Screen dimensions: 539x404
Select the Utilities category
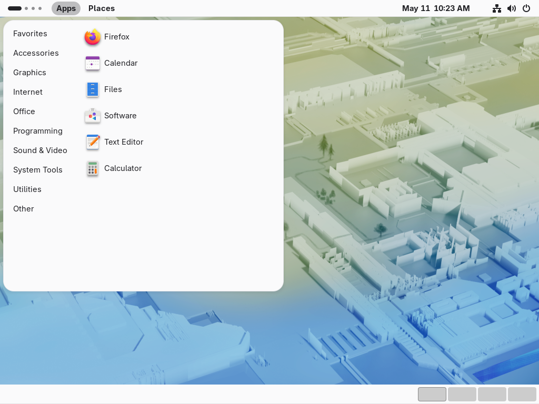pyautogui.click(x=27, y=189)
